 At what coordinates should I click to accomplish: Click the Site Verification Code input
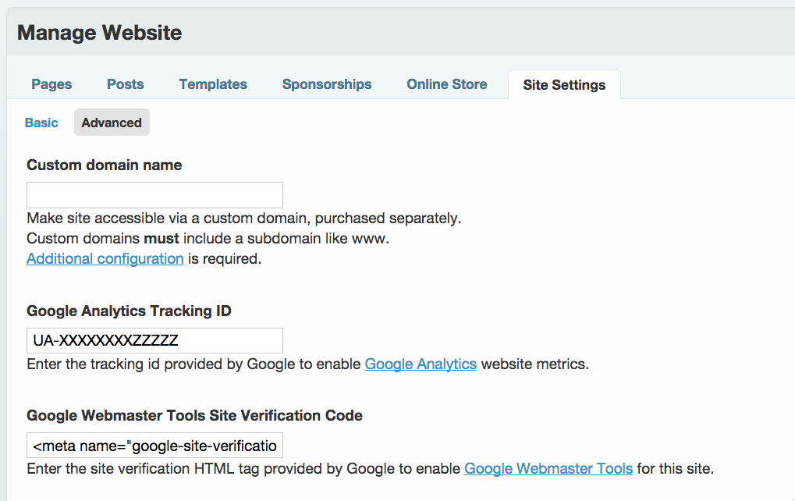pos(154,446)
